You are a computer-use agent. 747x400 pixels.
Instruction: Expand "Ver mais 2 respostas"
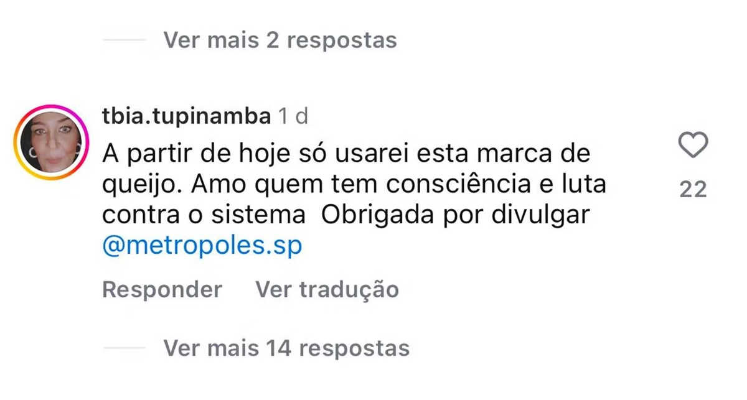point(280,40)
